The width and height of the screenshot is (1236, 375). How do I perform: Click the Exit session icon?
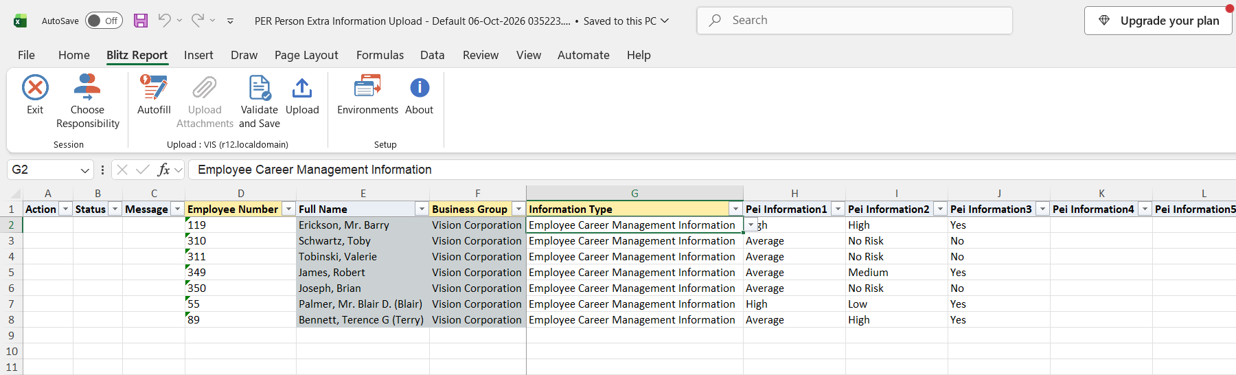(x=35, y=88)
